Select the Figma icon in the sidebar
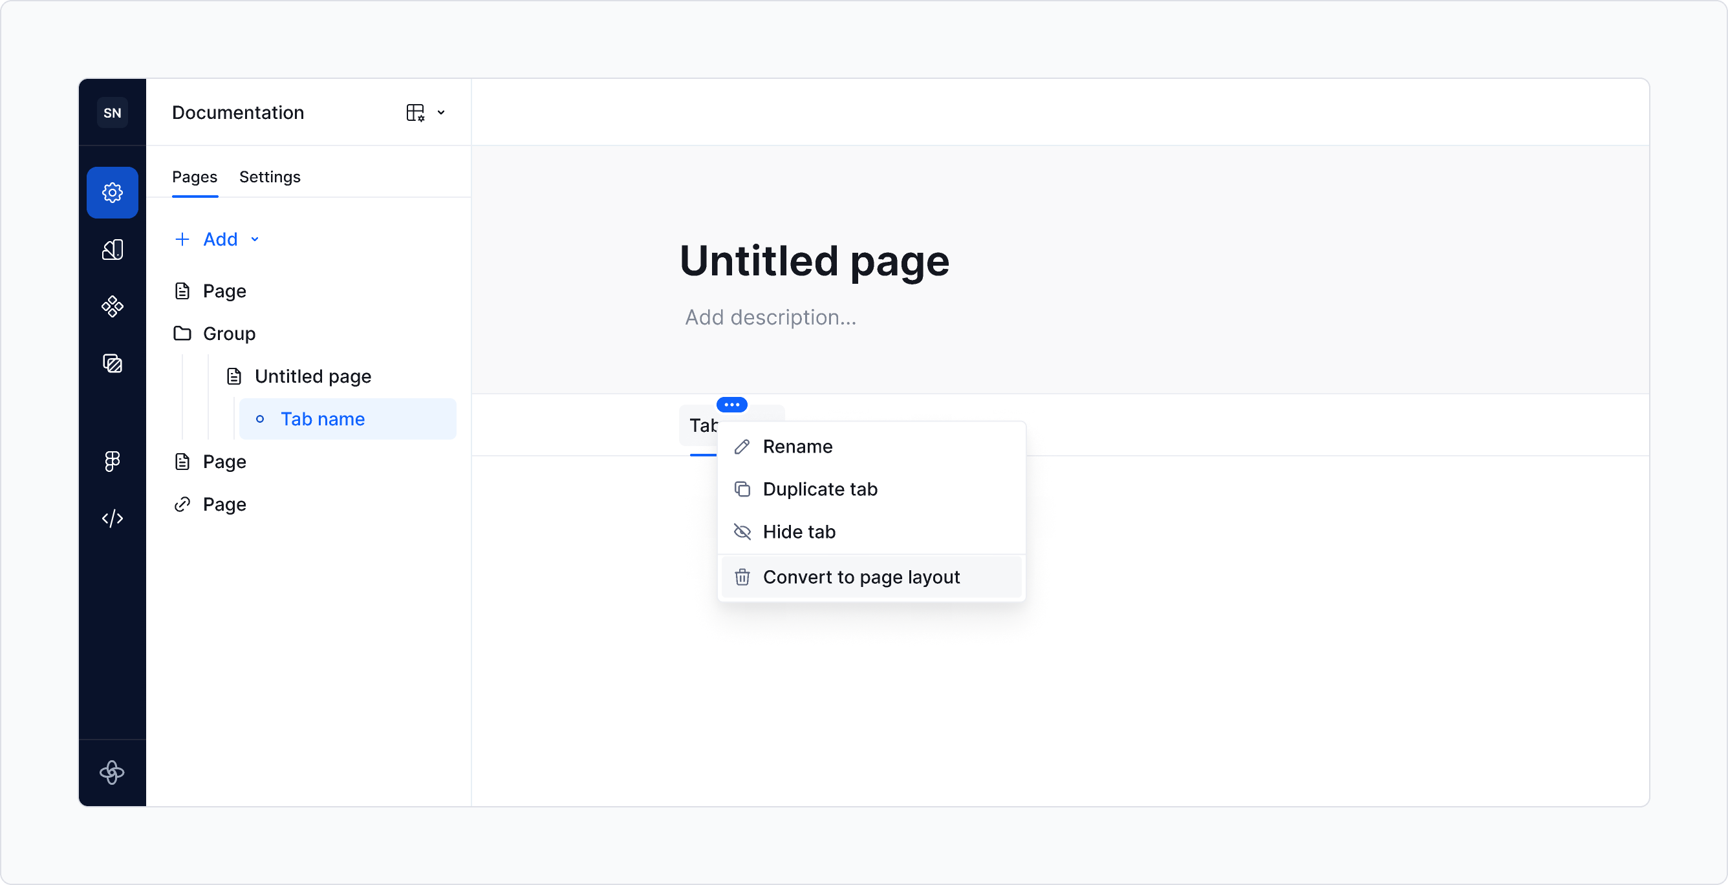This screenshot has width=1728, height=885. (x=112, y=462)
